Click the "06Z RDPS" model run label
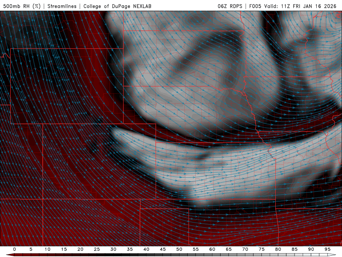This screenshot has width=342, height=257. pos(230,6)
